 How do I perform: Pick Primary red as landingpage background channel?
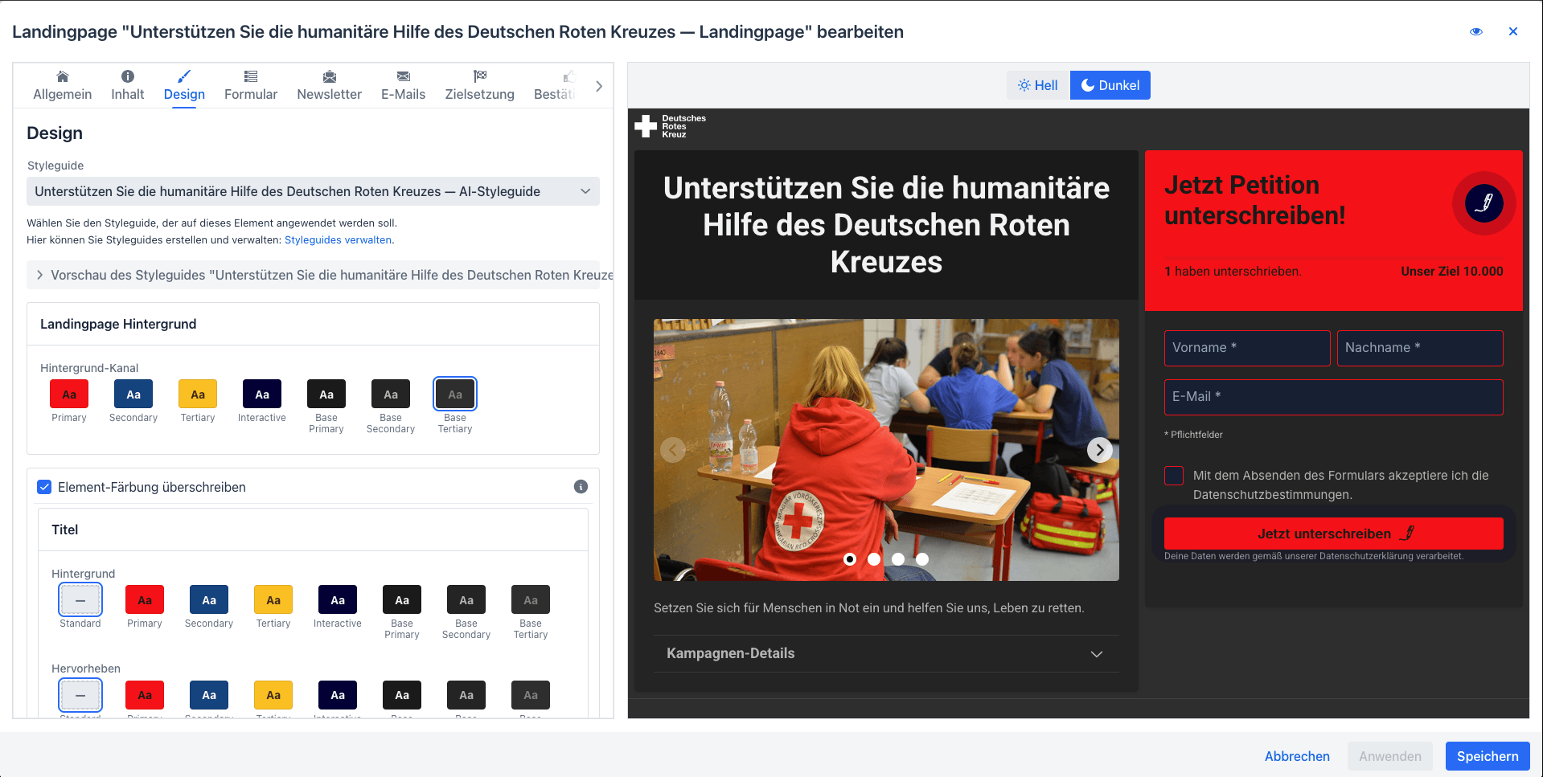pyautogui.click(x=69, y=395)
